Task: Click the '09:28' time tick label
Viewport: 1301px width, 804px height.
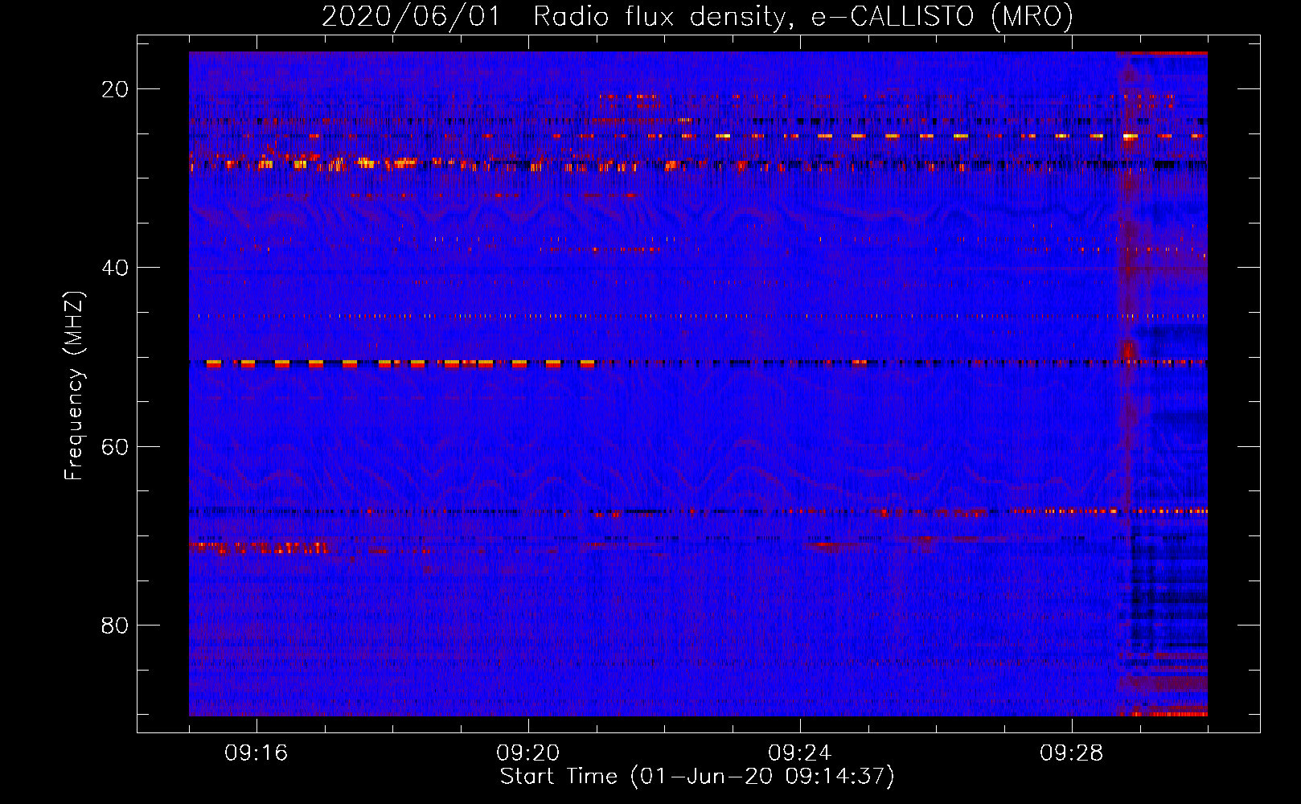Action: 1072,753
